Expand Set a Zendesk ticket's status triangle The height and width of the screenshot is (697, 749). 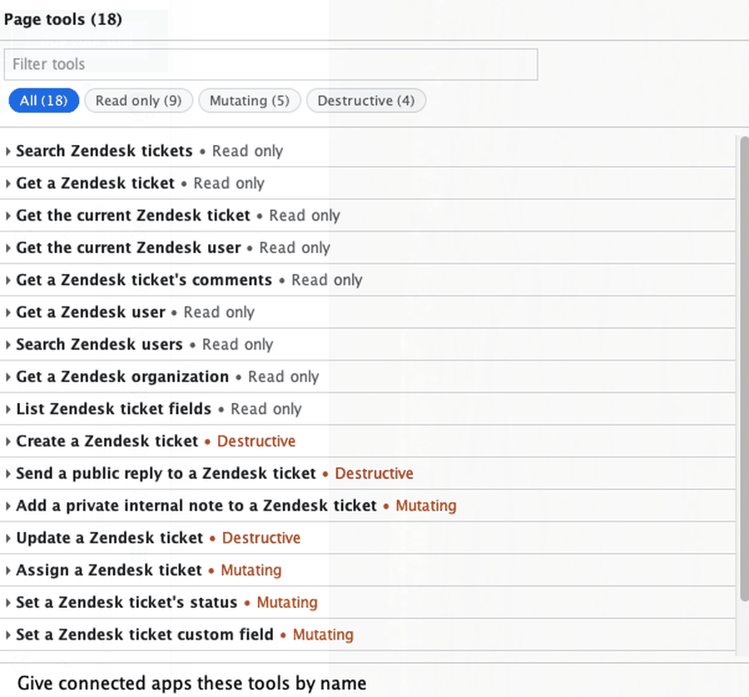click(x=7, y=603)
